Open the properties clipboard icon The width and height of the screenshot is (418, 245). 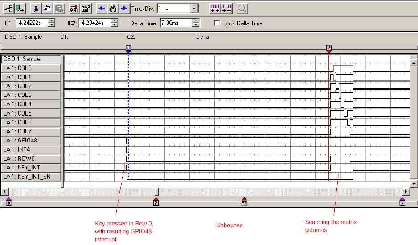point(86,8)
